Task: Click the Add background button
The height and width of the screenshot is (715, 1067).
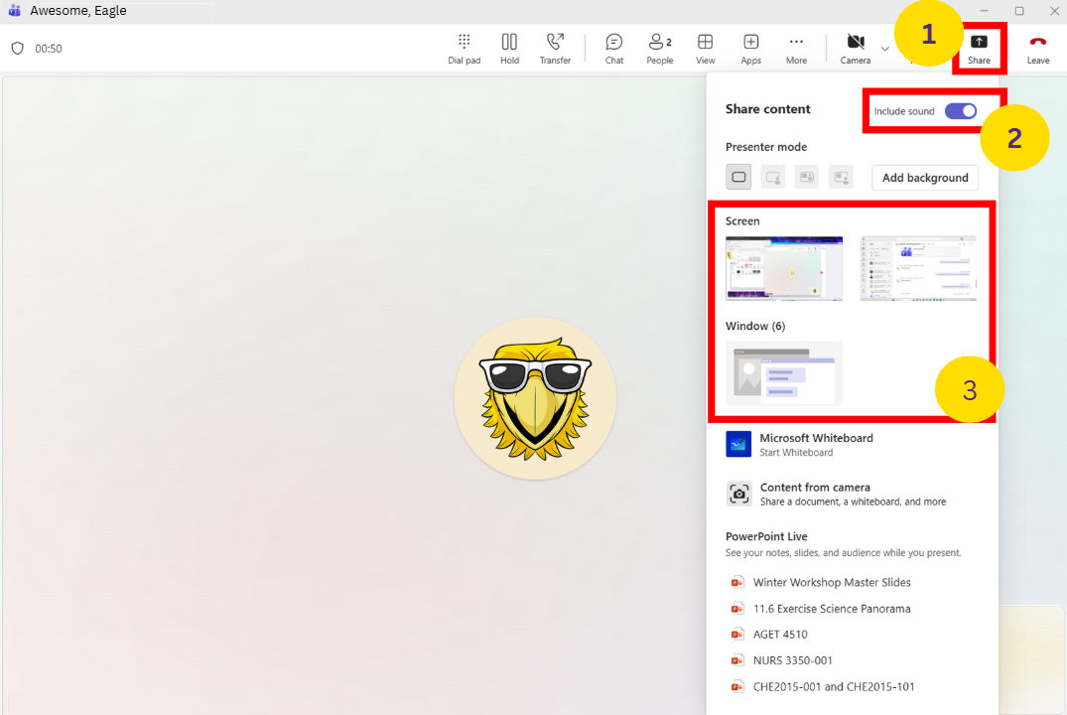Action: pos(925,178)
